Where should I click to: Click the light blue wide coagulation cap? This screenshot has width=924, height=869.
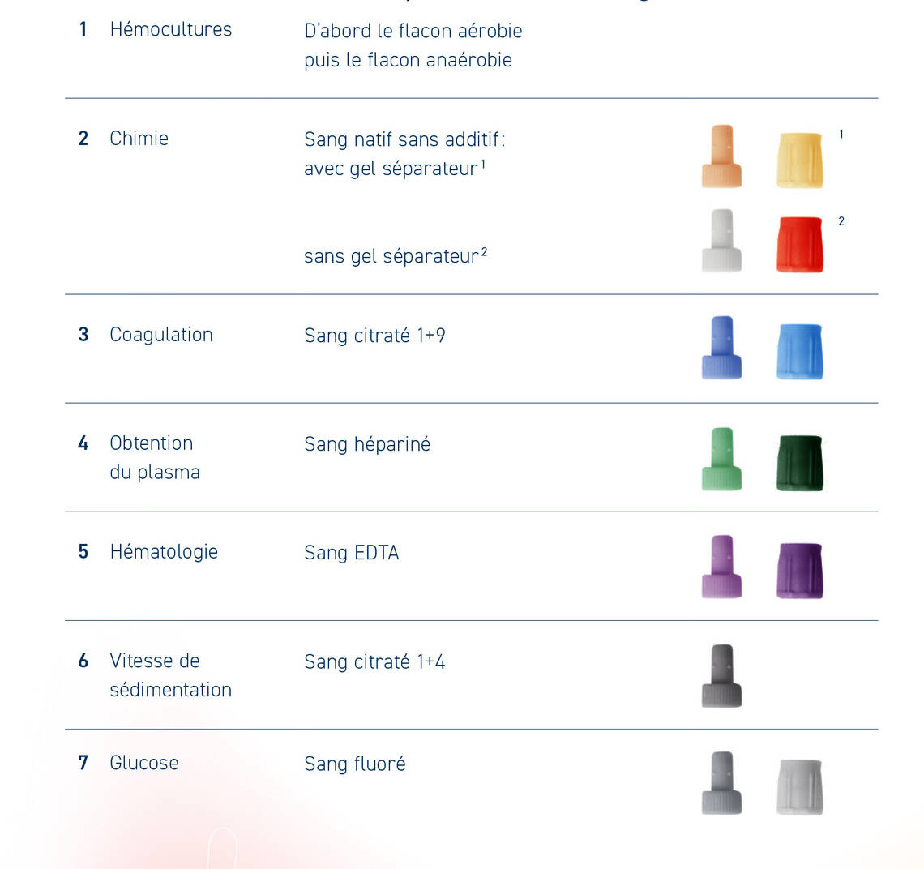pyautogui.click(x=800, y=351)
